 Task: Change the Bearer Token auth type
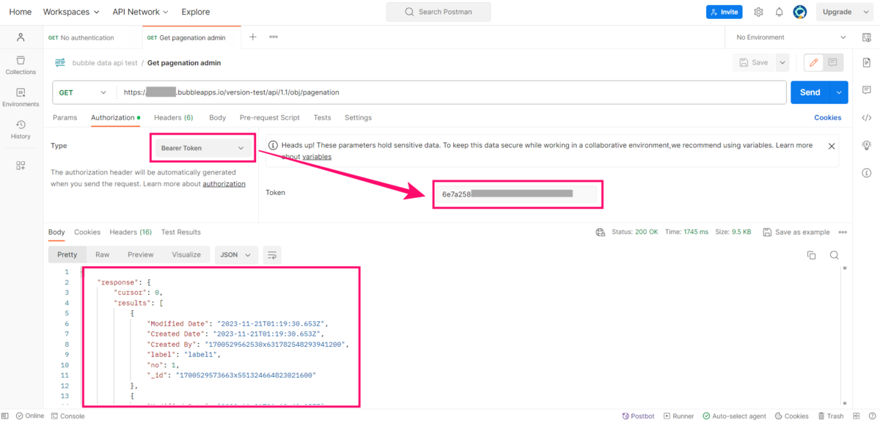[203, 148]
